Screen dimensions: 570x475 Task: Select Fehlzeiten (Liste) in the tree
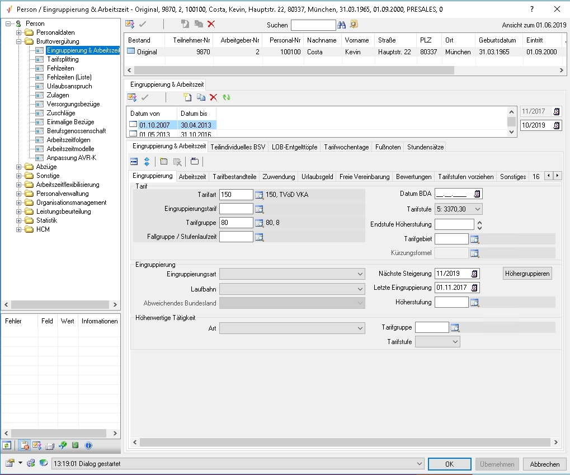coord(69,77)
